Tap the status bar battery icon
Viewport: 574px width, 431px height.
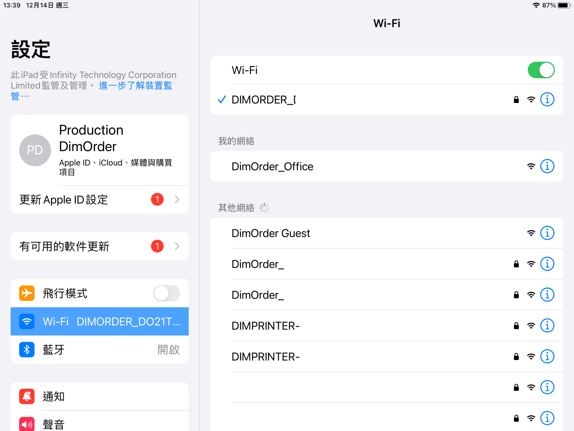564,5
